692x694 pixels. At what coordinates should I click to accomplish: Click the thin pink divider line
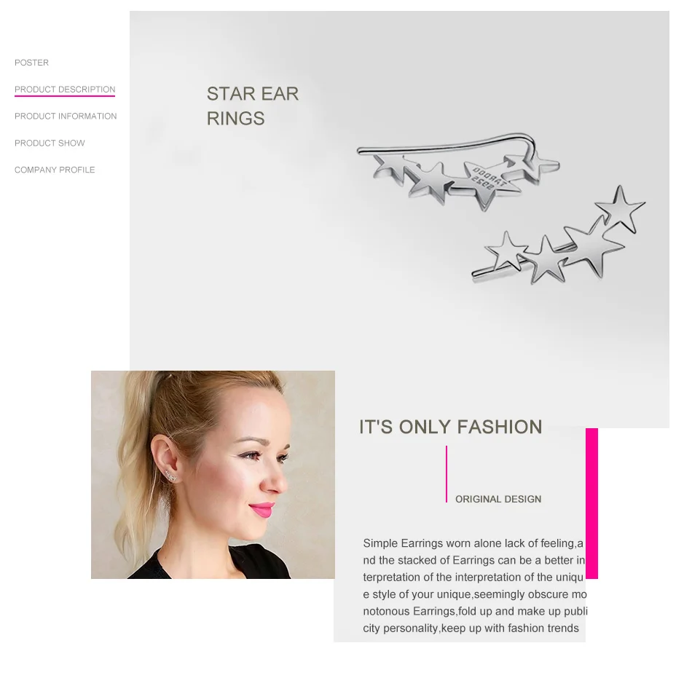(447, 474)
